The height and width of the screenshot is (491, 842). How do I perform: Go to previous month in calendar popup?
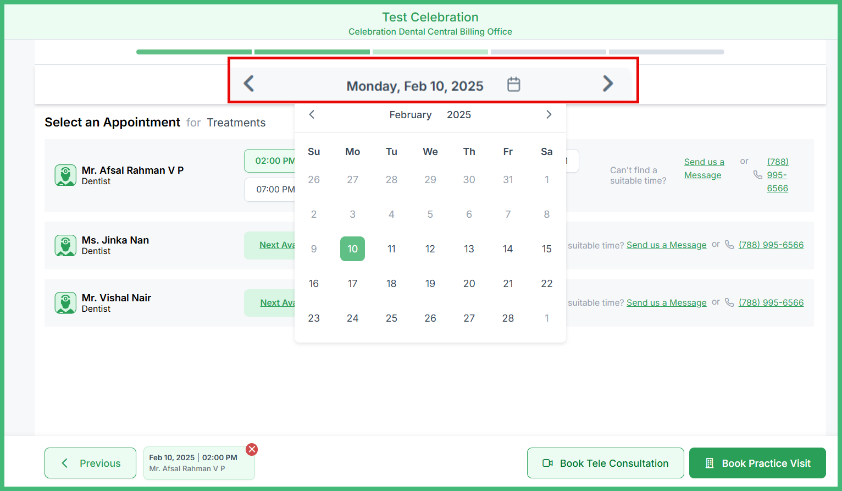click(312, 114)
